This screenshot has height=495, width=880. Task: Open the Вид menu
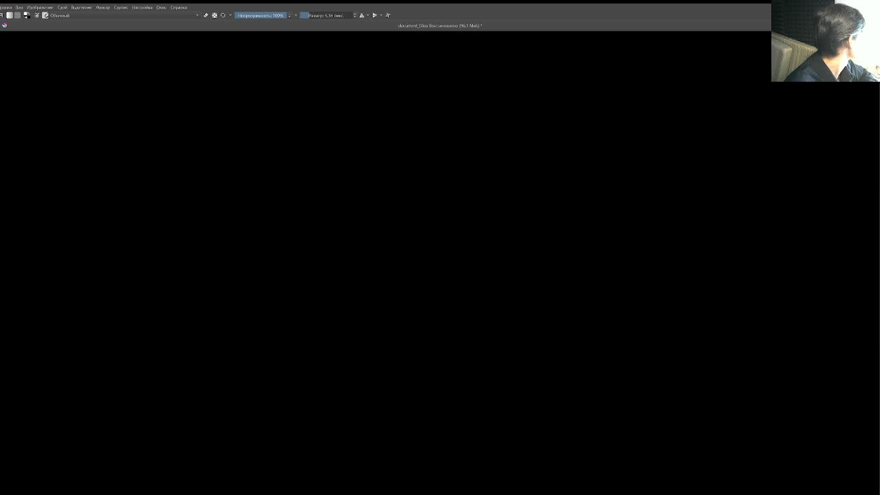point(19,8)
